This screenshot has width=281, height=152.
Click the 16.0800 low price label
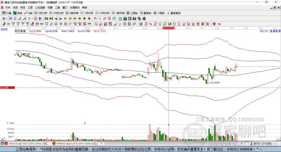215,83
